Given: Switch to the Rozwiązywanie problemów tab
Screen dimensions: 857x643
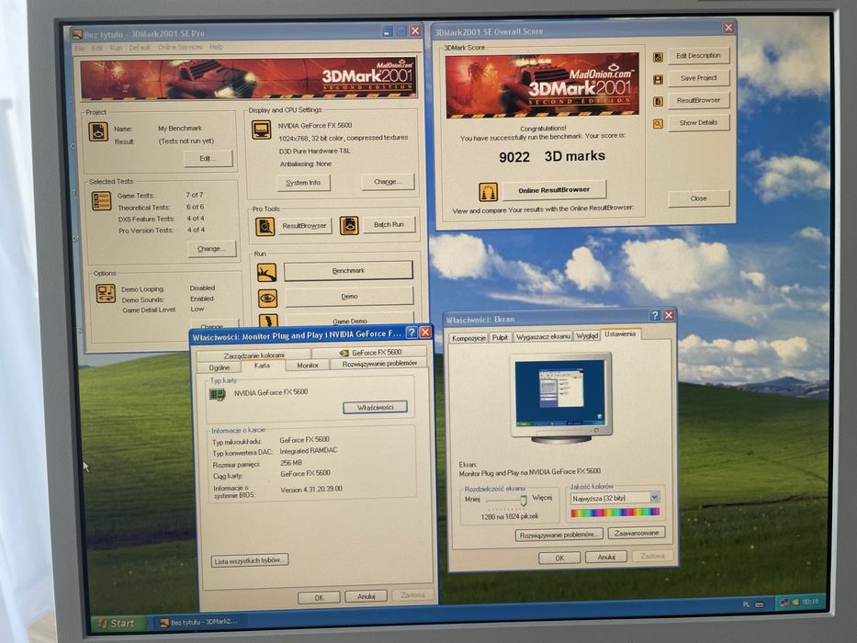Looking at the screenshot, I should click(379, 363).
